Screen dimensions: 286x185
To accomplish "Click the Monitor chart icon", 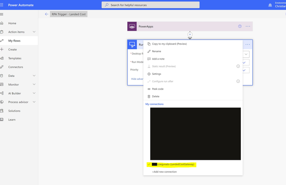I will point(2,85).
